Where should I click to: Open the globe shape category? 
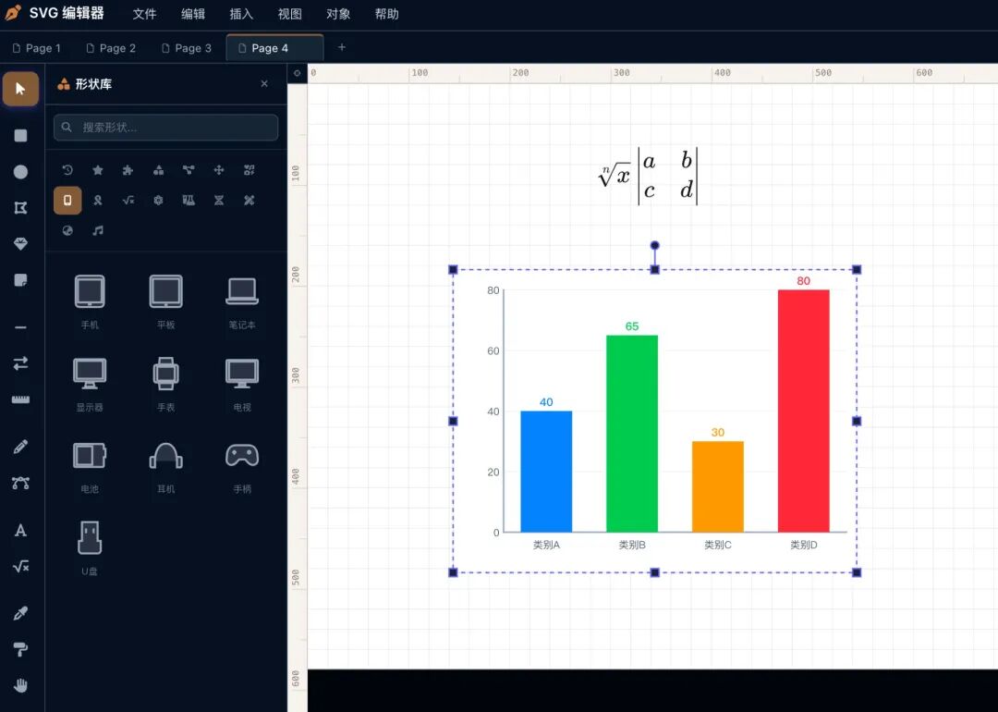(67, 230)
